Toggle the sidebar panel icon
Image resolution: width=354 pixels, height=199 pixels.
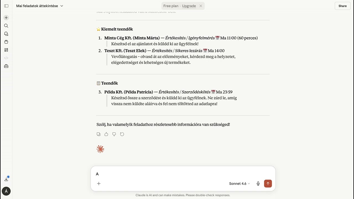click(6, 6)
